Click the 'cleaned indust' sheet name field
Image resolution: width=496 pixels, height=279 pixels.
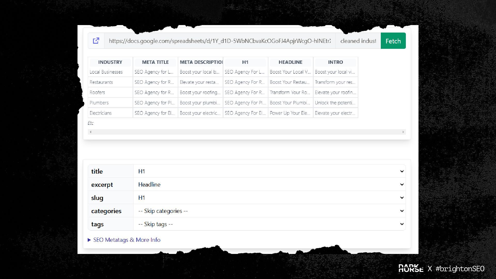358,41
